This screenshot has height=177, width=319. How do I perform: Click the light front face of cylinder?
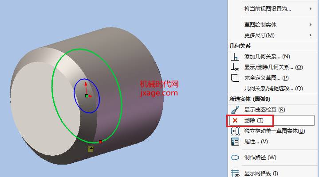tap(45, 110)
